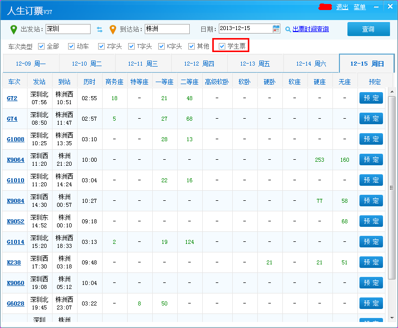Viewport: 398px width, 328px height.
Task: Click the 硬座 column header
Action: point(319,82)
